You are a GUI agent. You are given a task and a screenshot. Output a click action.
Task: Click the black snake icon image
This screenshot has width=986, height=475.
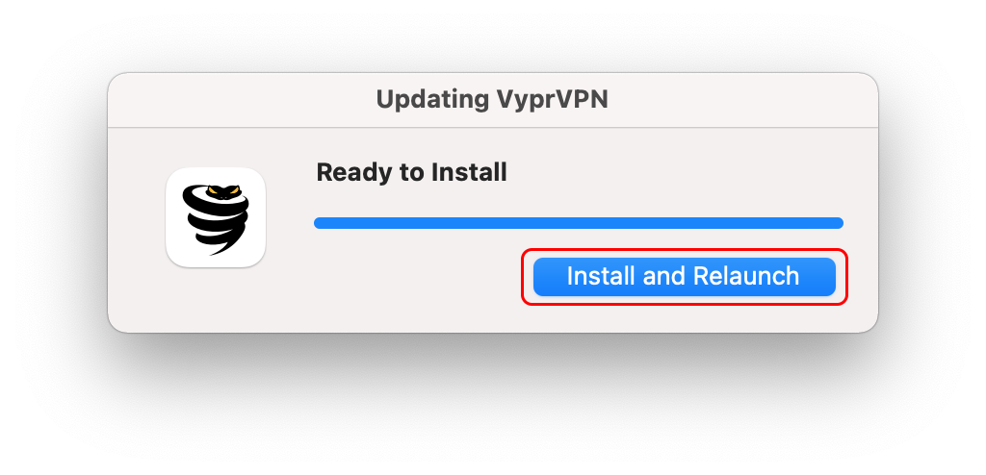coord(216,217)
